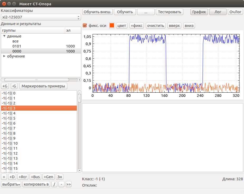Click the plus button below the list
This screenshot has width=244, height=194.
4,177
